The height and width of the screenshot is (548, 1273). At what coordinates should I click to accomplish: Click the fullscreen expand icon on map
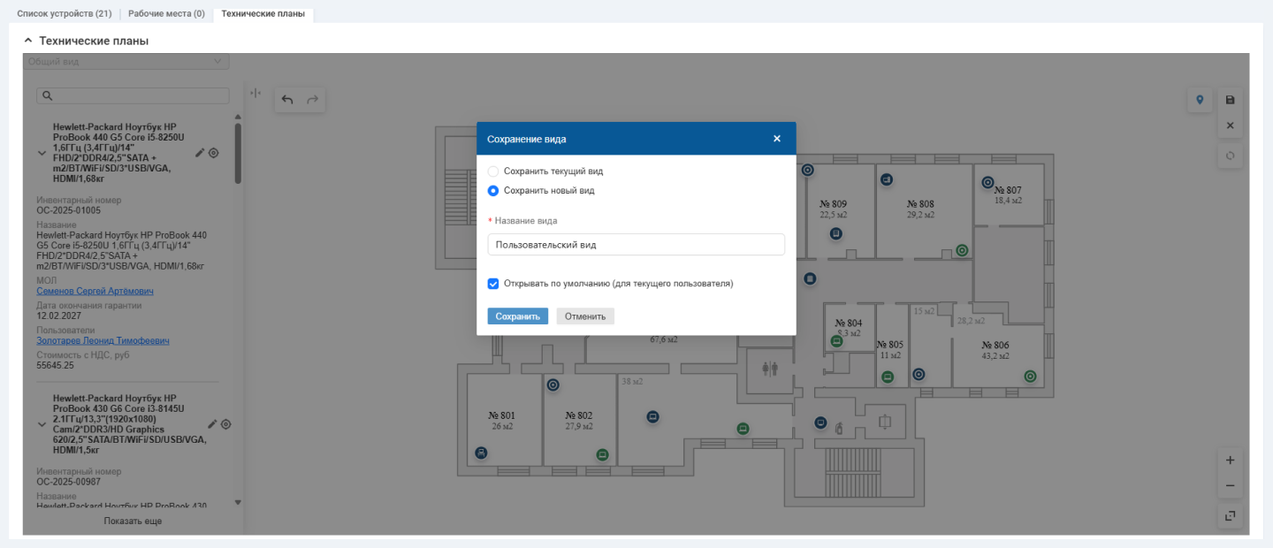[x=1230, y=515]
